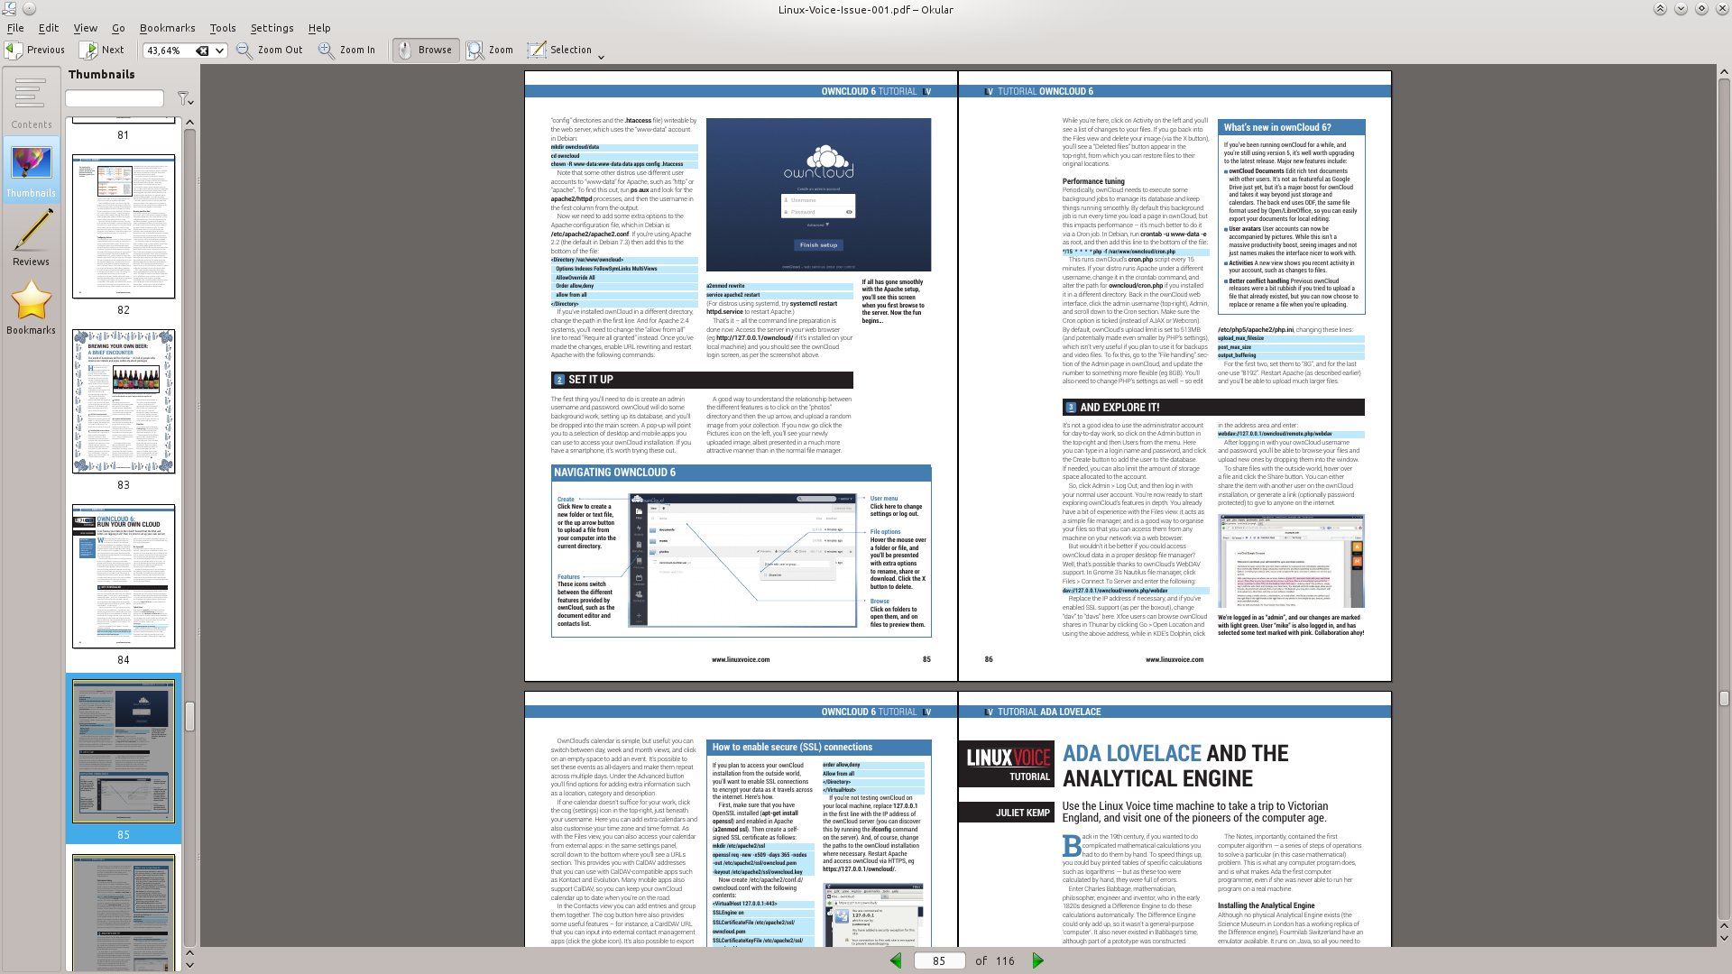The height and width of the screenshot is (974, 1732).
Task: Clear the zoom level field text
Action: coord(202,51)
